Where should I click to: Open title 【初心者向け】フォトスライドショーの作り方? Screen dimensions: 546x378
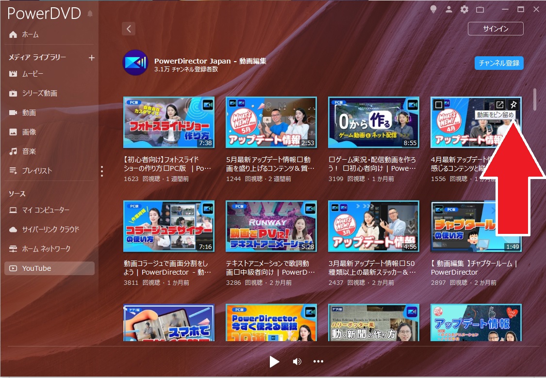pos(167,164)
